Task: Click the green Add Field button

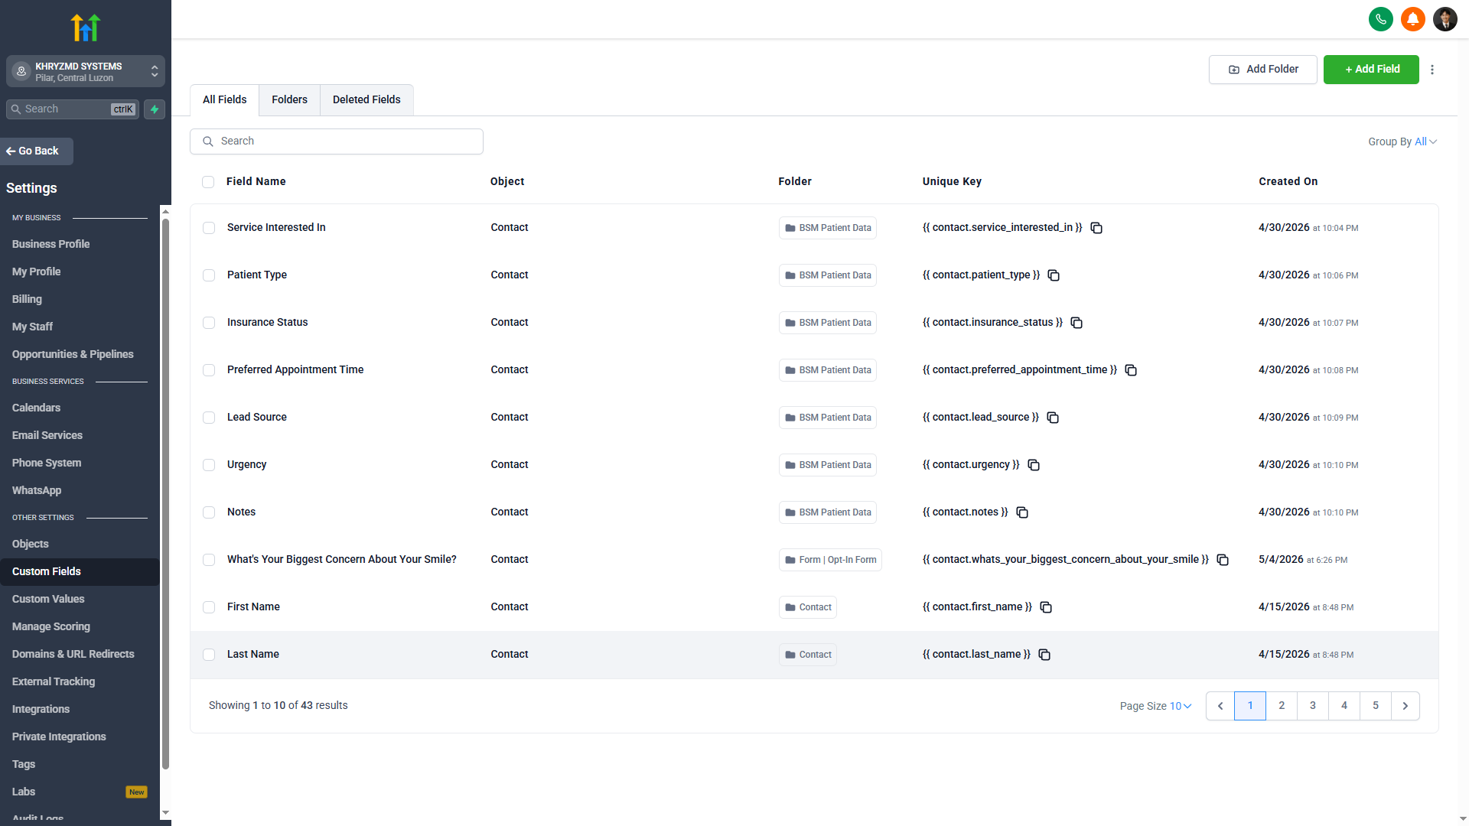Action: (1371, 70)
